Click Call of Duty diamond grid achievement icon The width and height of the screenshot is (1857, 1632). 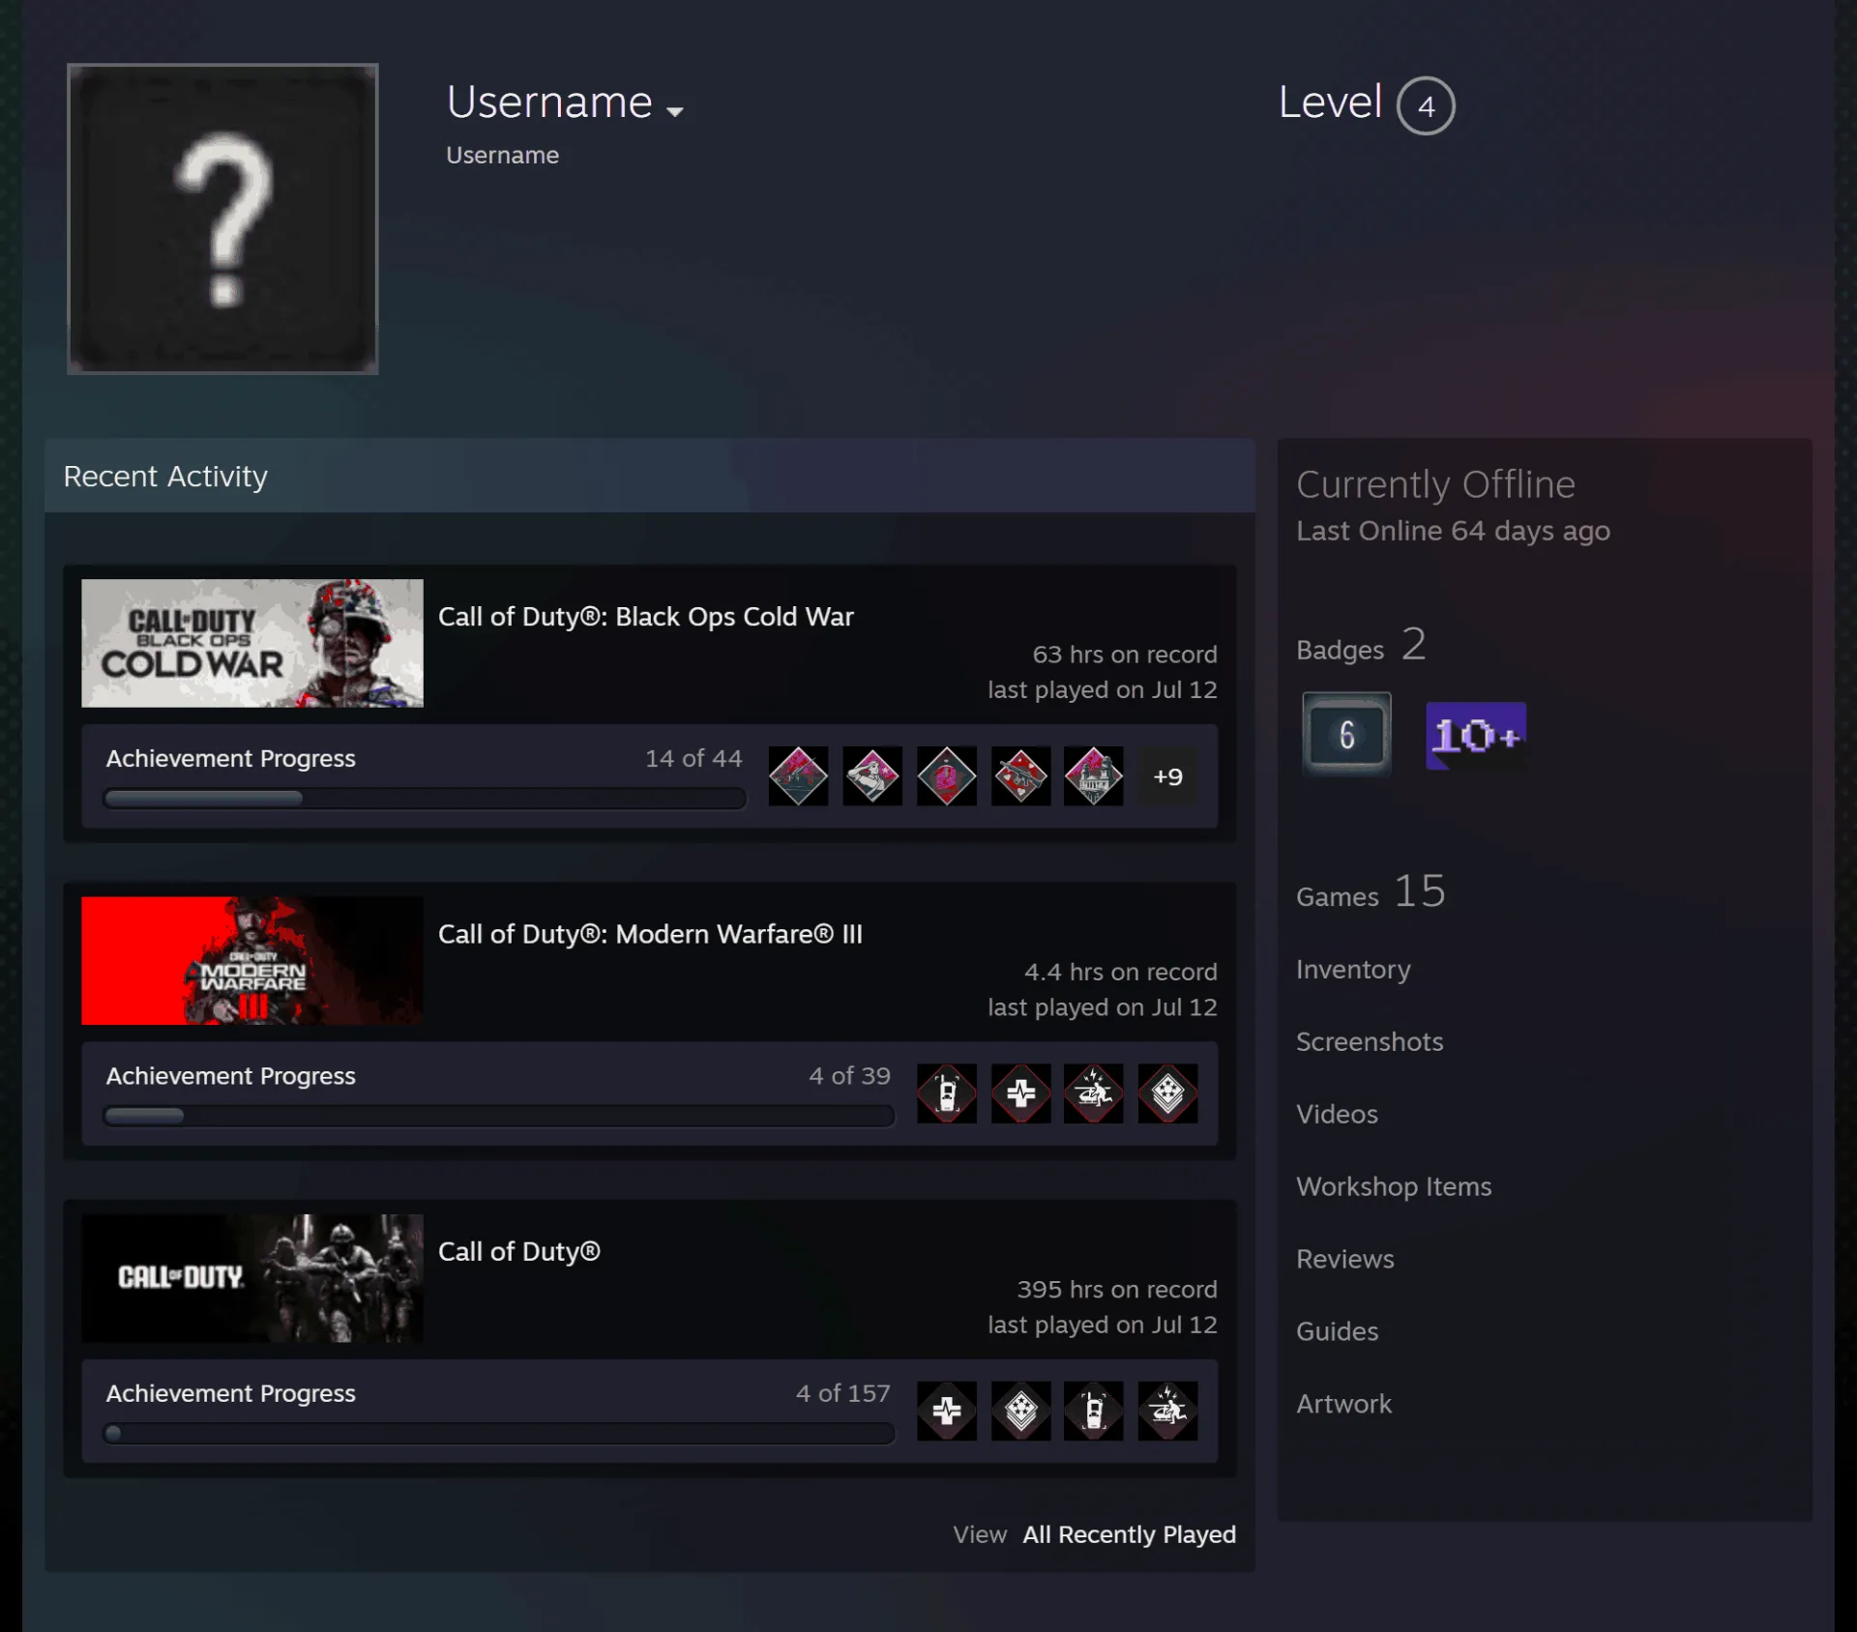tap(1020, 1412)
